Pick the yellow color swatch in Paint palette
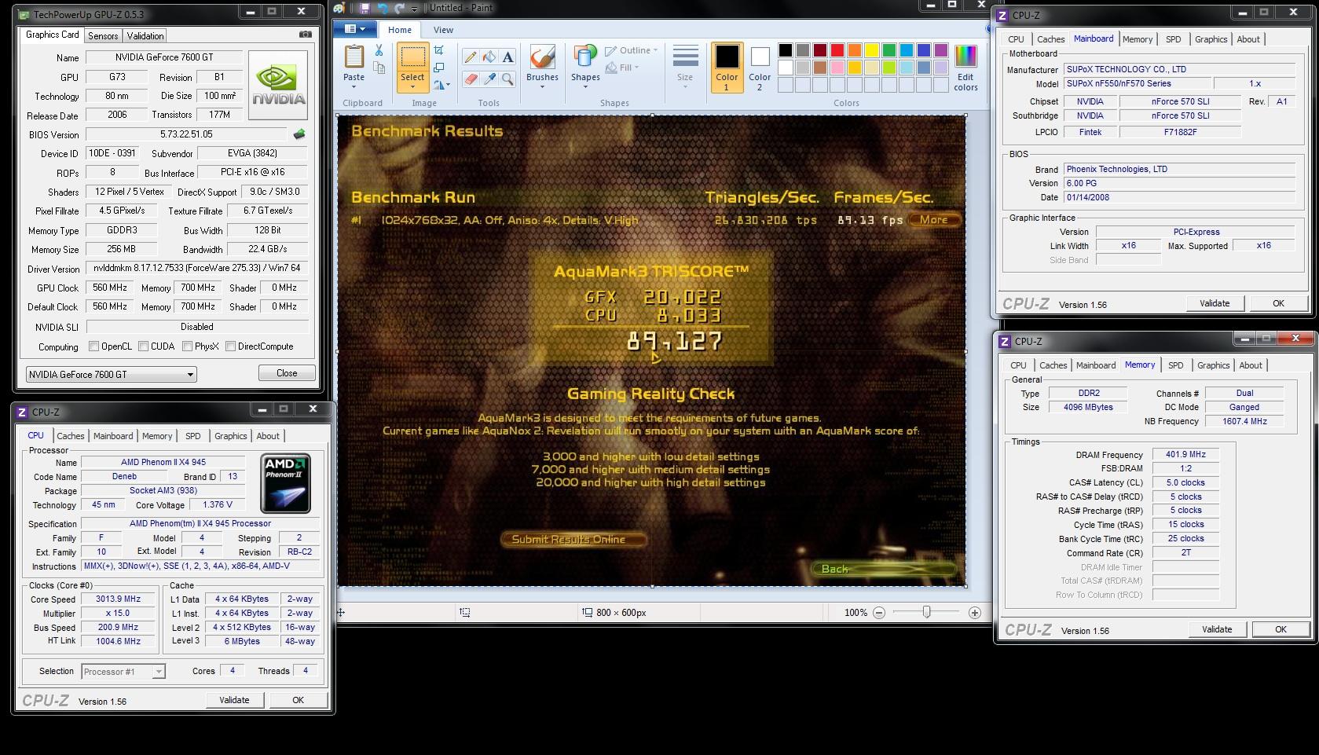 [871, 50]
